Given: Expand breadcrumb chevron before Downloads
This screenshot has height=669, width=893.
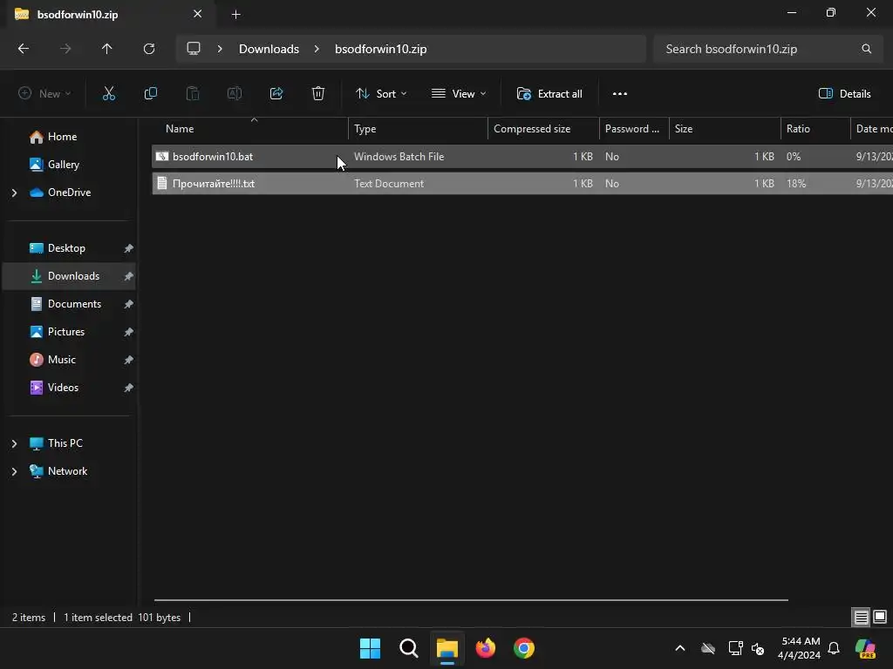Looking at the screenshot, I should coord(220,49).
